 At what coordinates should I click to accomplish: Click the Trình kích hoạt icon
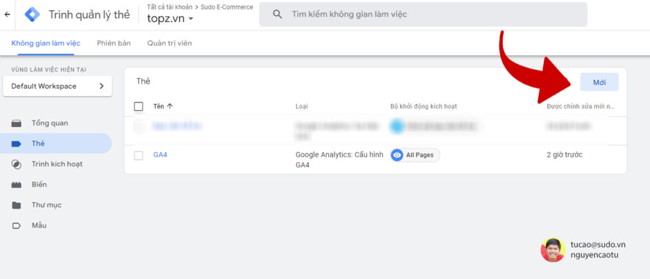(16, 164)
